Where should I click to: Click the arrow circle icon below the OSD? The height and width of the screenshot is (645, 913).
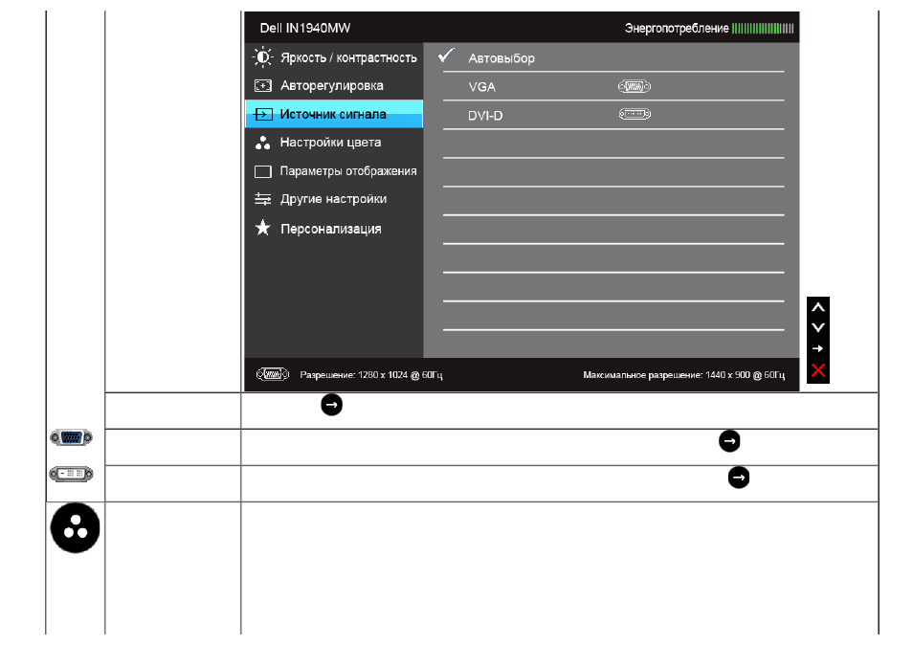tap(331, 405)
